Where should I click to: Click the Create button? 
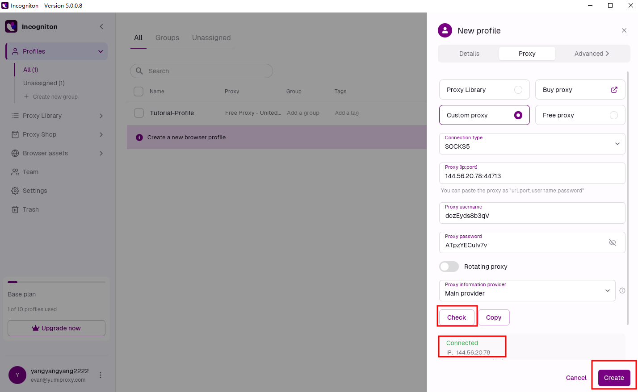(614, 378)
